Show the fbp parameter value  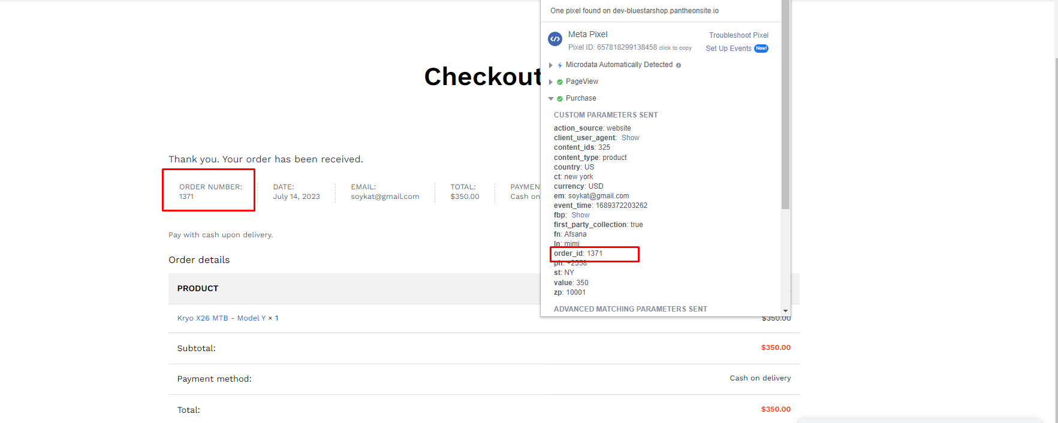pyautogui.click(x=580, y=215)
